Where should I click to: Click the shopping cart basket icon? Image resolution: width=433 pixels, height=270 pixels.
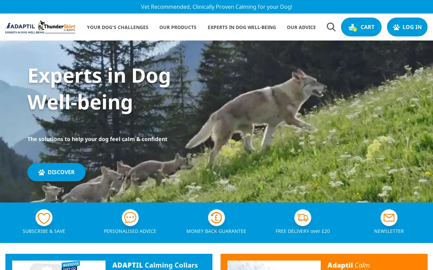pyautogui.click(x=352, y=27)
